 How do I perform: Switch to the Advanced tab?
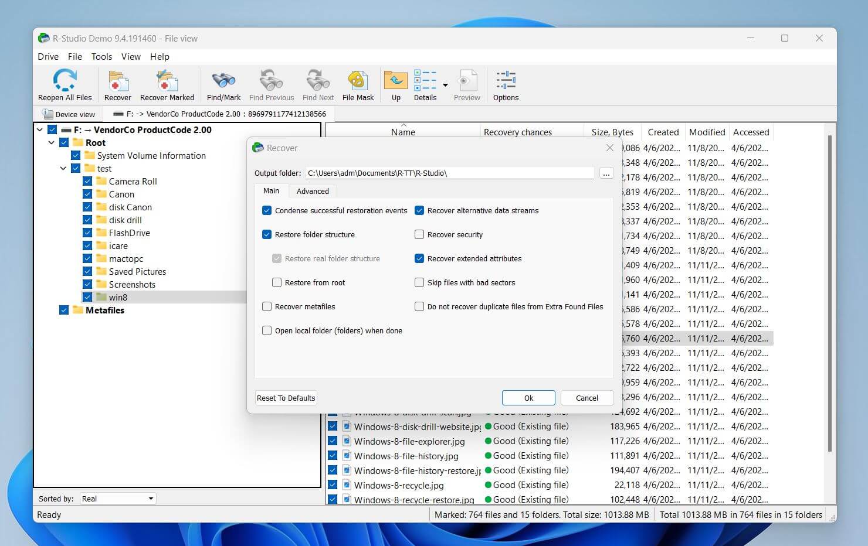click(x=313, y=191)
